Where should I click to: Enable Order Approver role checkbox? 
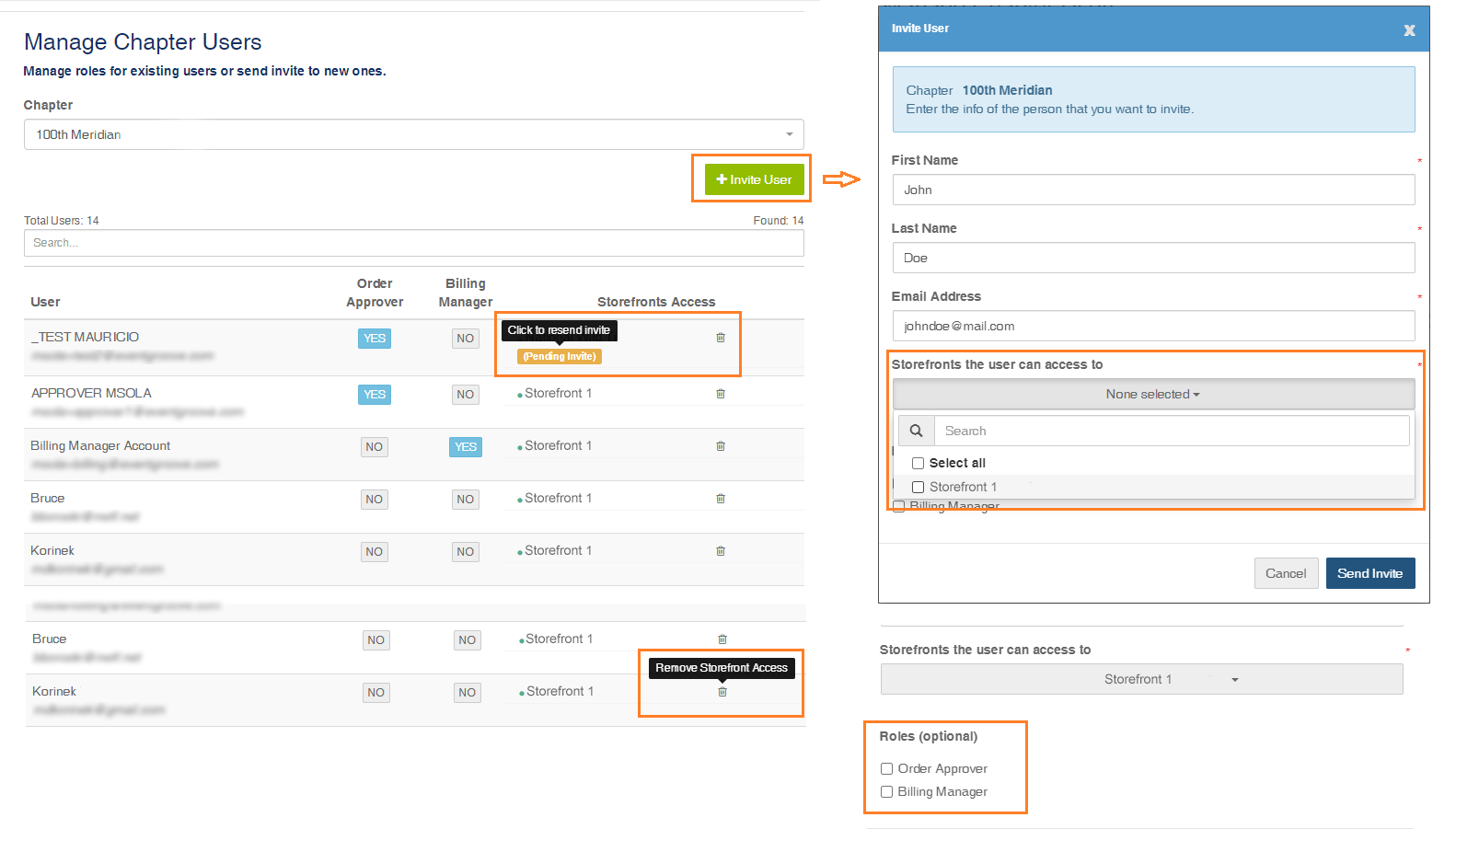(x=886, y=769)
